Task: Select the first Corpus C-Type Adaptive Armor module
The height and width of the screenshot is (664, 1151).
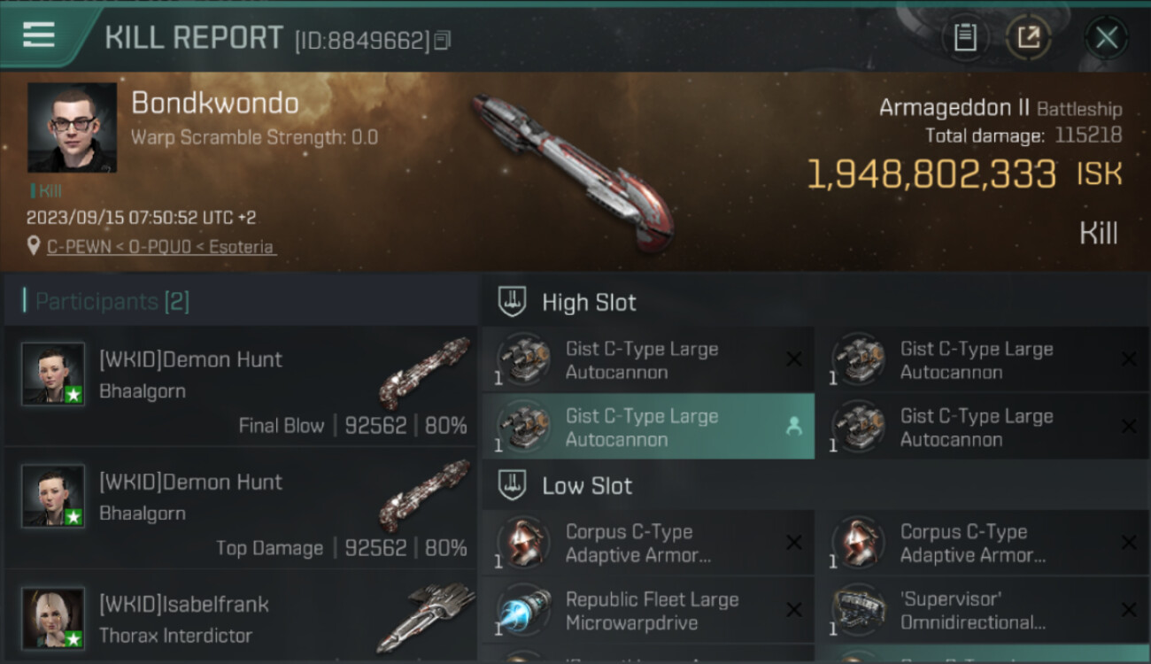Action: 648,543
